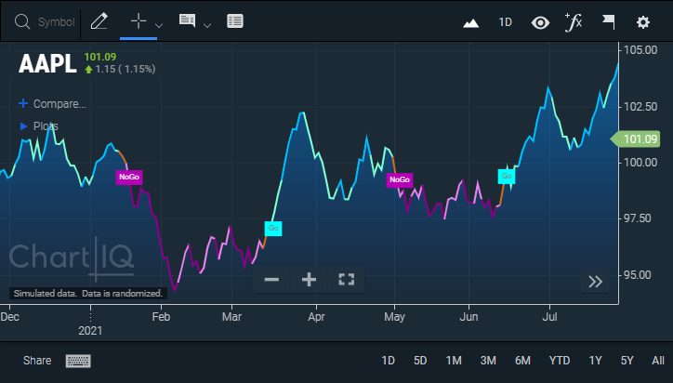Image resolution: width=673 pixels, height=383 pixels.
Task: Zoom in with the plus button
Action: tap(309, 280)
